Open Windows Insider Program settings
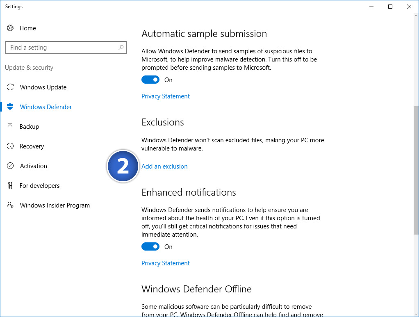 55,205
